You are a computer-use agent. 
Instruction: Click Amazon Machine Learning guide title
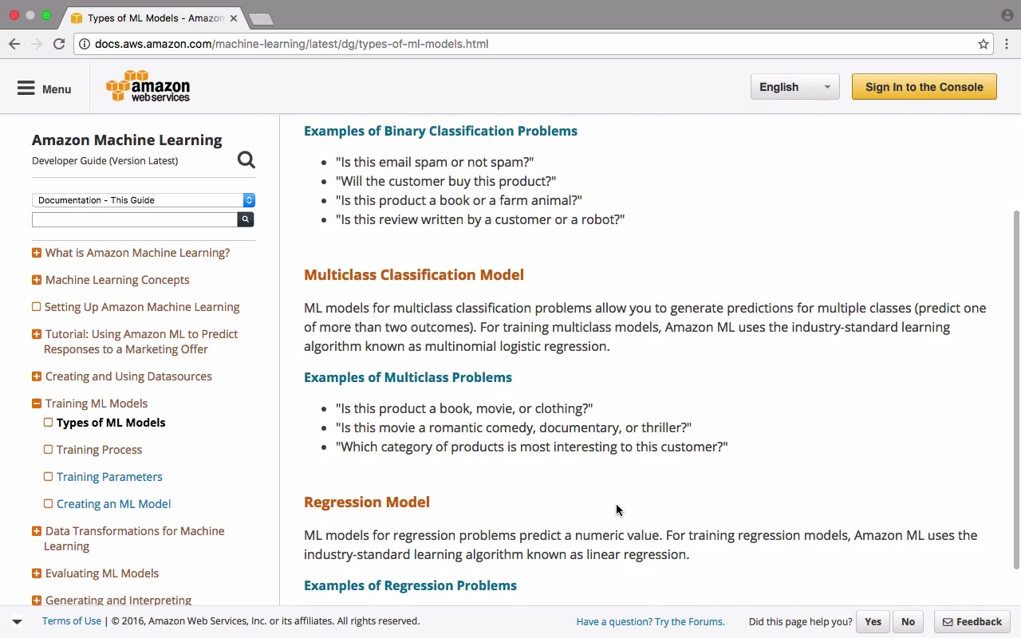pyautogui.click(x=127, y=140)
